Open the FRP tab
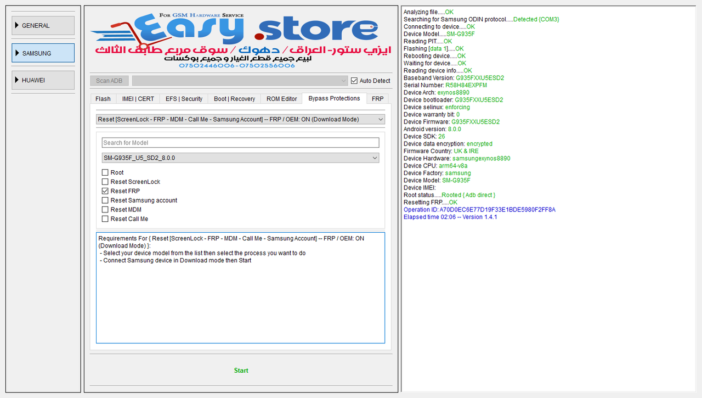This screenshot has height=398, width=702. pyautogui.click(x=377, y=99)
